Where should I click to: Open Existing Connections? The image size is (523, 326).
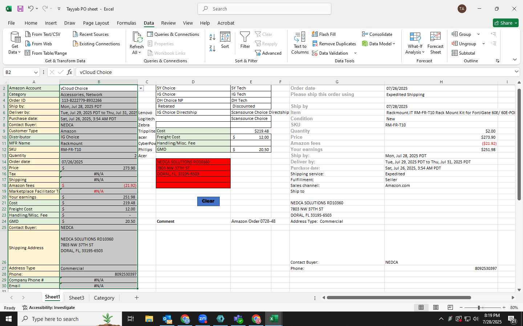coord(96,44)
